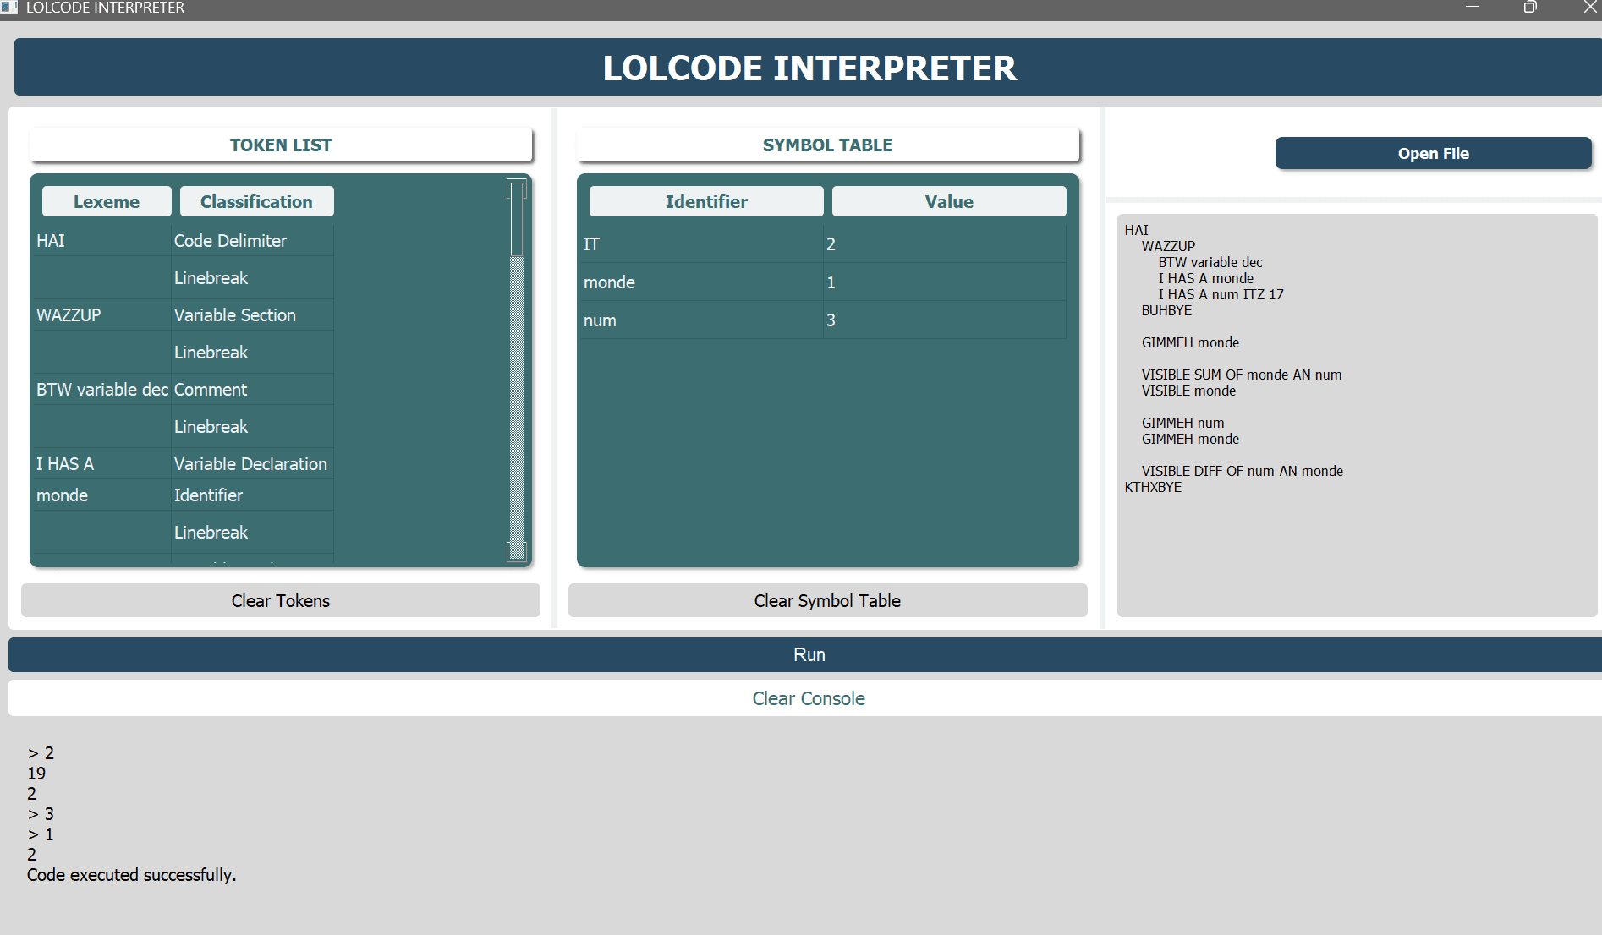Click the HAI lexeme cell
The width and height of the screenshot is (1602, 935).
(101, 241)
